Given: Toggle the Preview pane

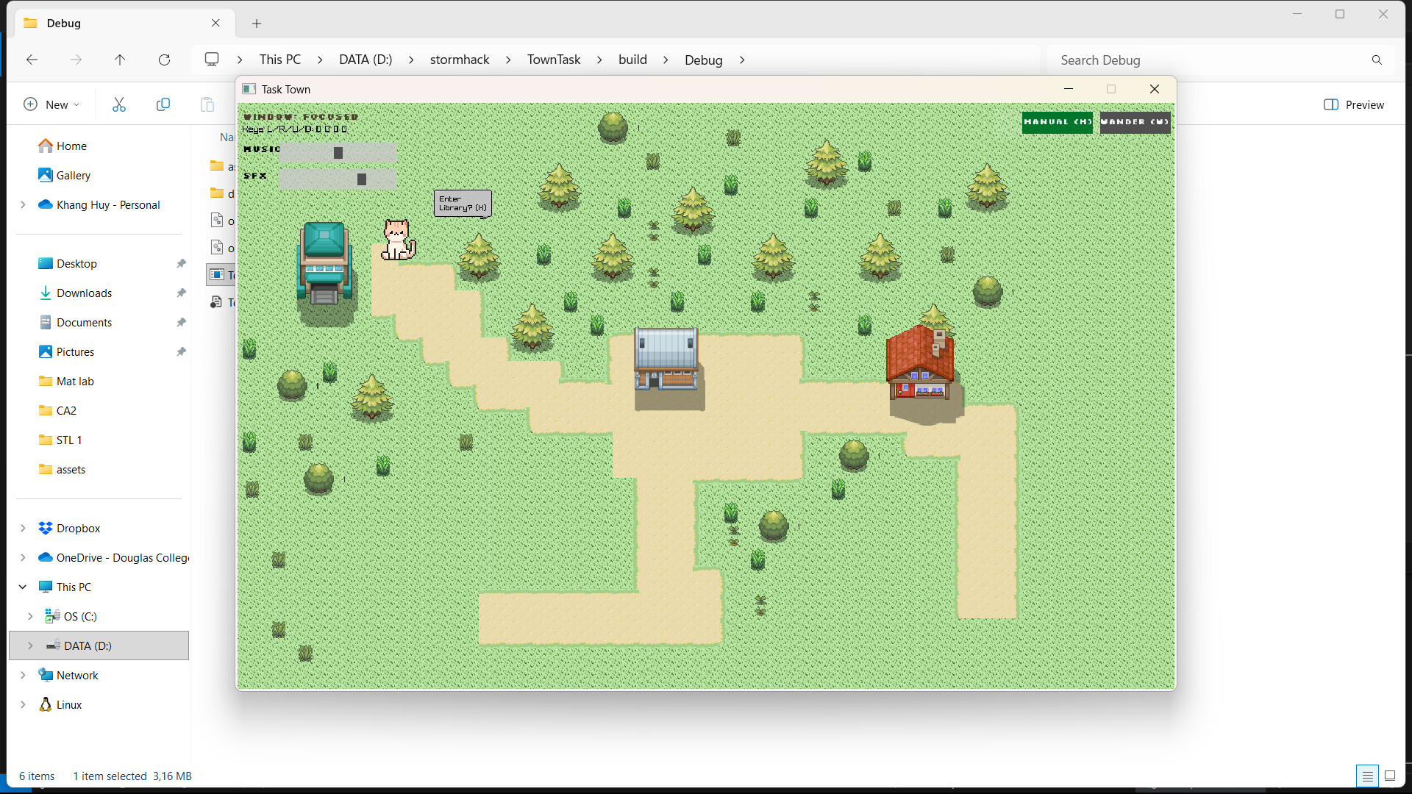Looking at the screenshot, I should point(1354,104).
